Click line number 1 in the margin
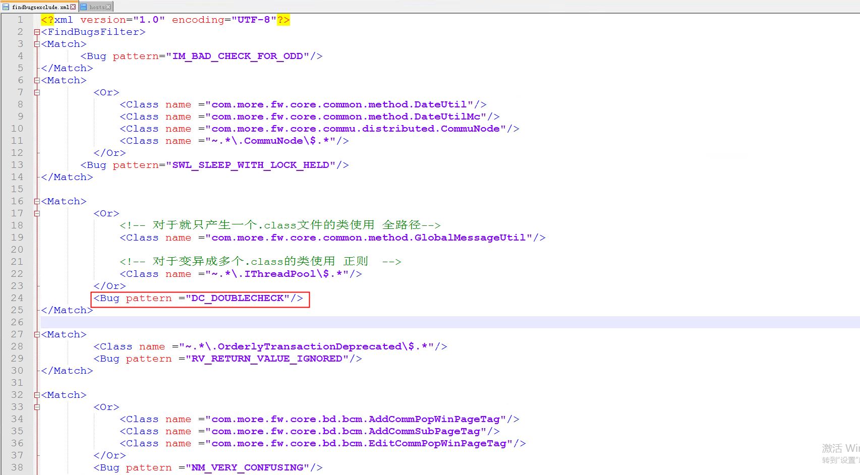The image size is (860, 475). [20, 20]
